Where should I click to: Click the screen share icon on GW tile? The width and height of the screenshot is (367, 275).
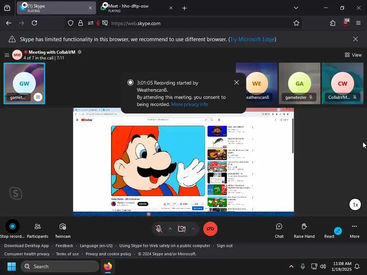point(38,97)
